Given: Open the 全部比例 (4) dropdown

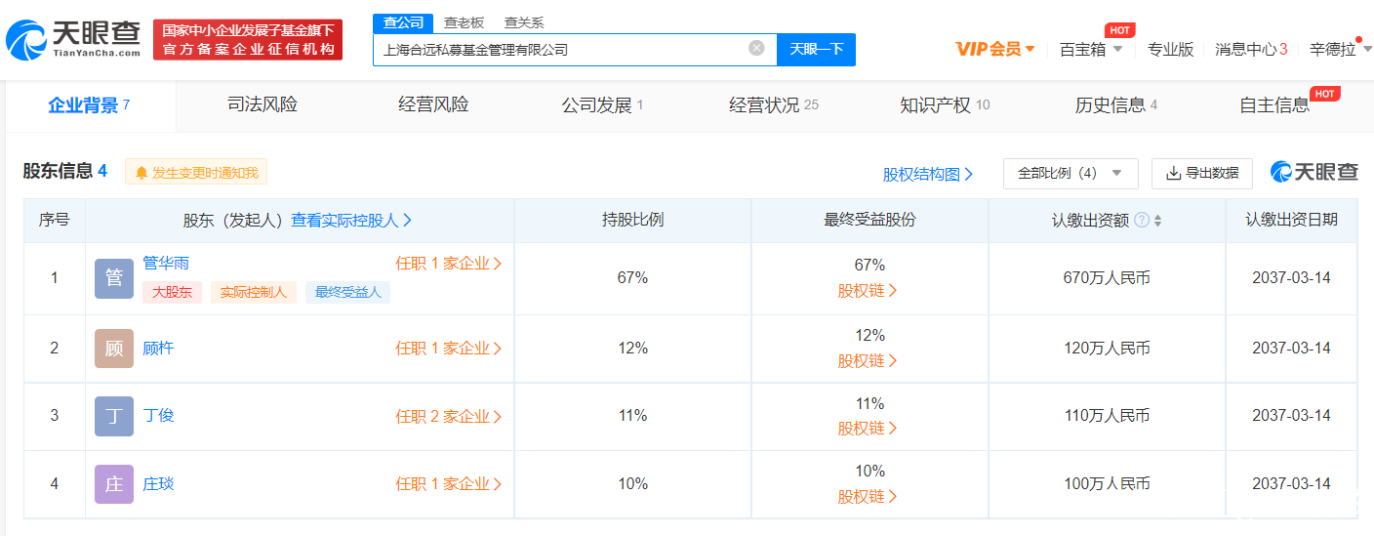Looking at the screenshot, I should click(1070, 173).
